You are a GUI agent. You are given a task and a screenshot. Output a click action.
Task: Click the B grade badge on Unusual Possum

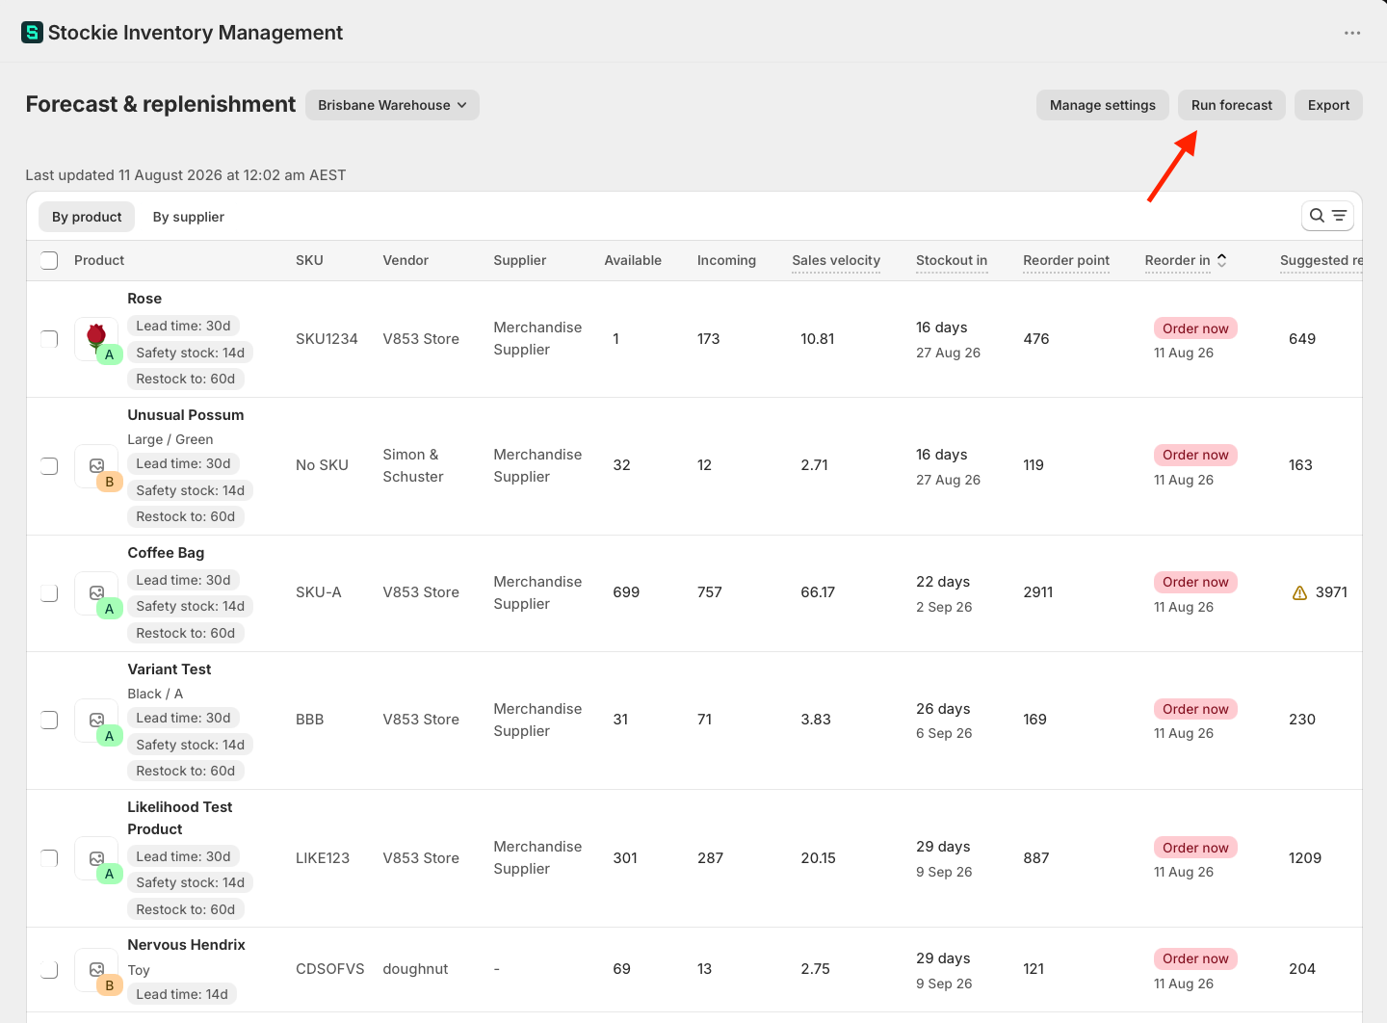coord(109,482)
